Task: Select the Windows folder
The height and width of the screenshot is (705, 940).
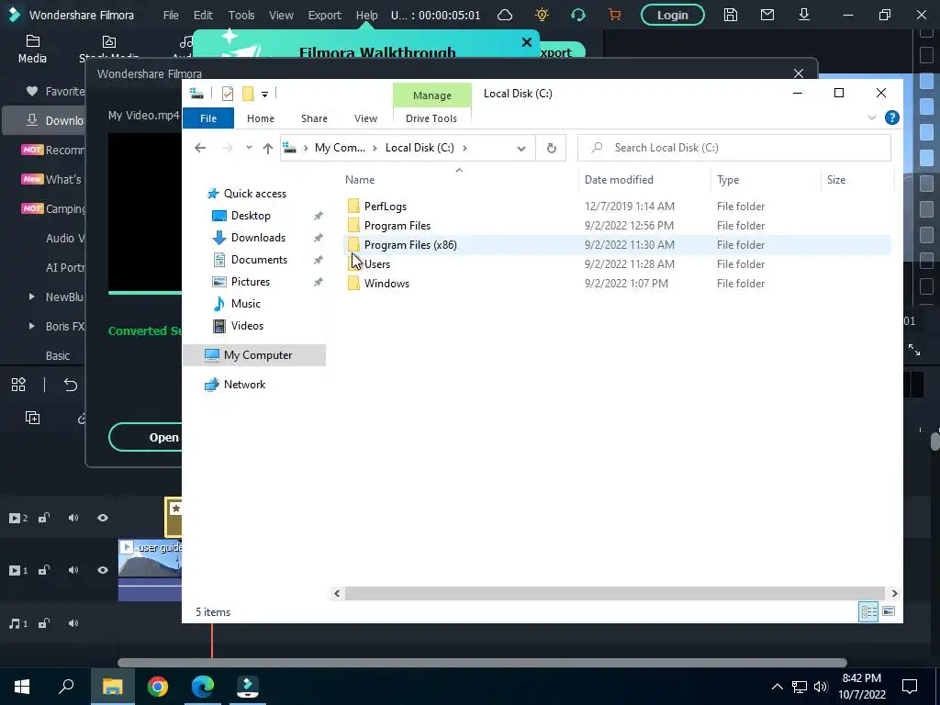Action: tap(386, 283)
